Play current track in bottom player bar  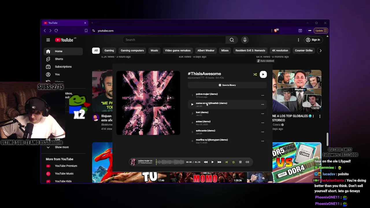click(x=212, y=162)
